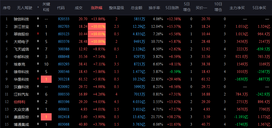
Task: Click stock code 301218
Action: 64,79
